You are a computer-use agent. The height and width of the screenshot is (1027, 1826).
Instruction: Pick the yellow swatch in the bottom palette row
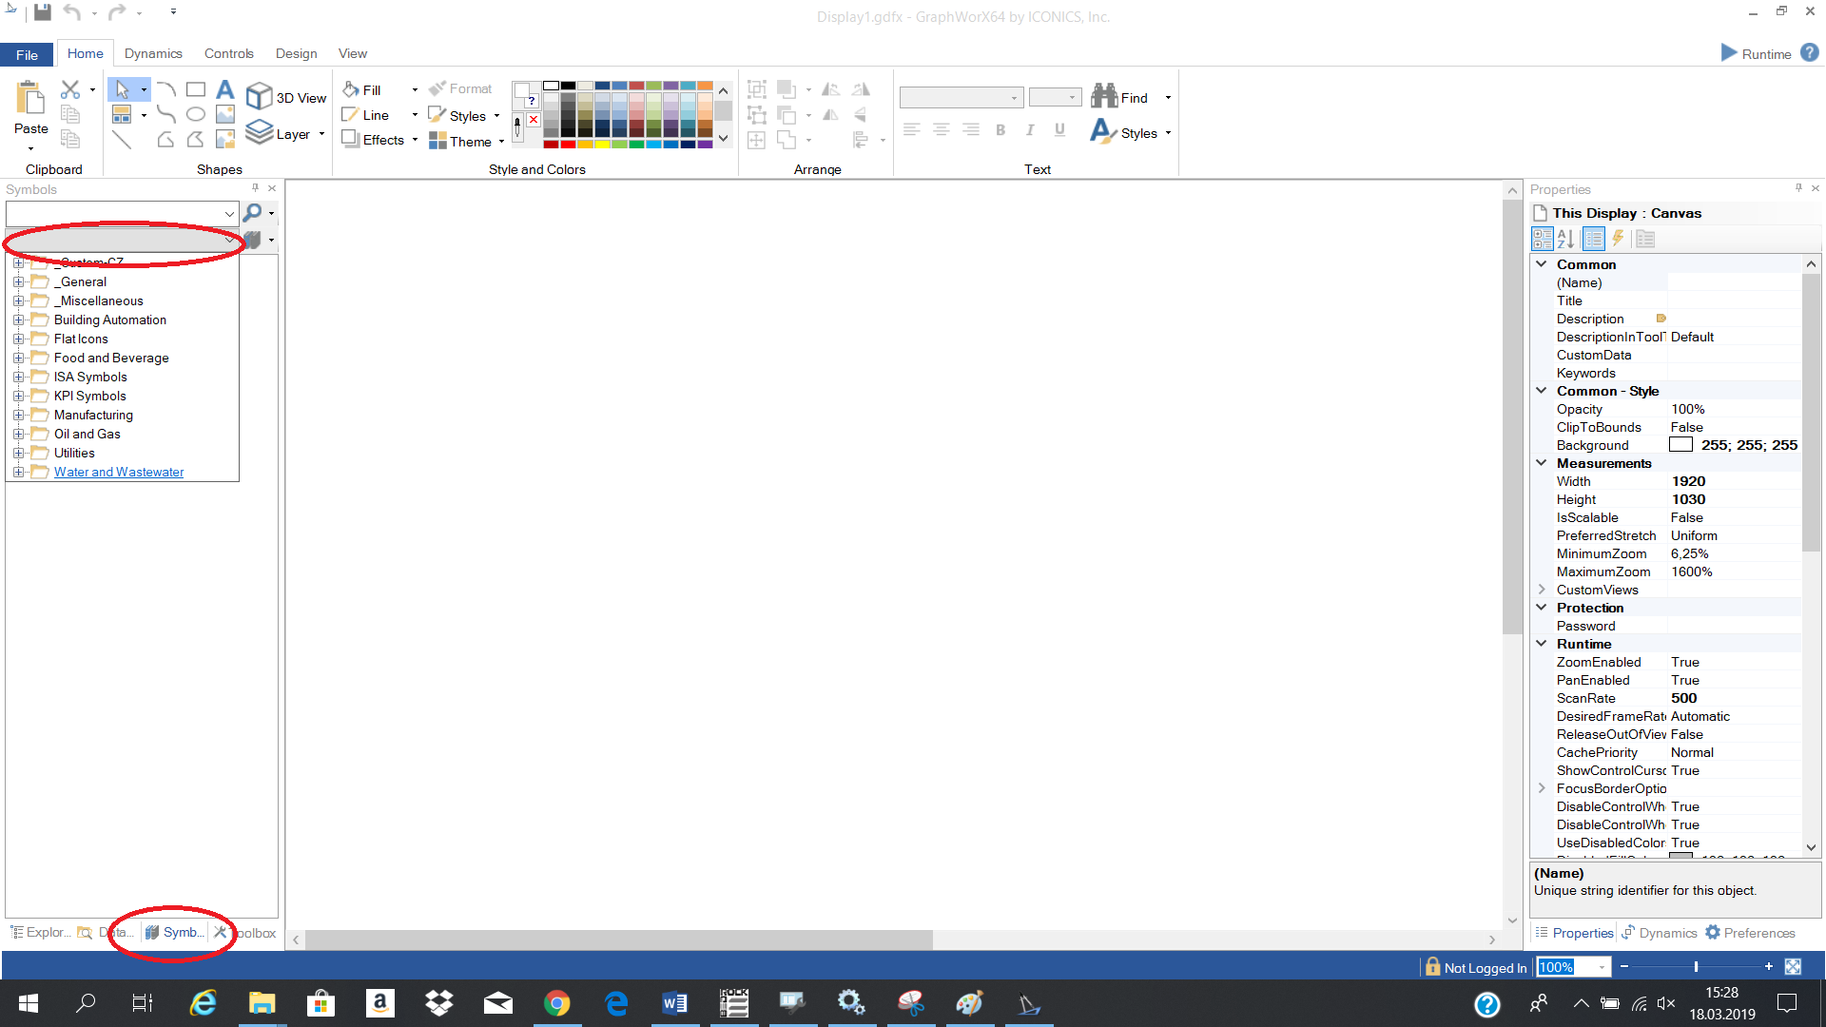602,145
